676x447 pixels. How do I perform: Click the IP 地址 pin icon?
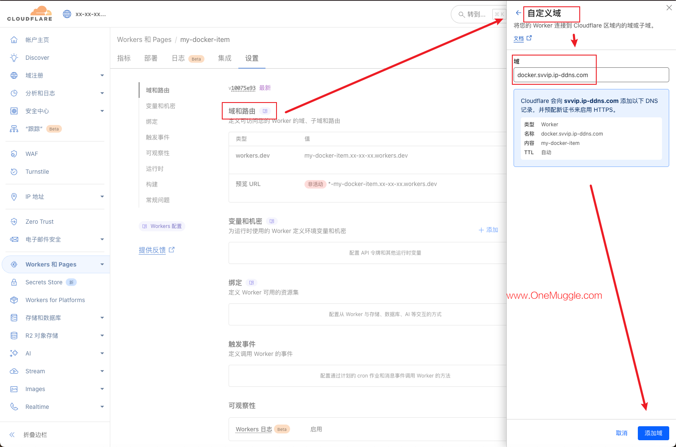[x=14, y=197]
